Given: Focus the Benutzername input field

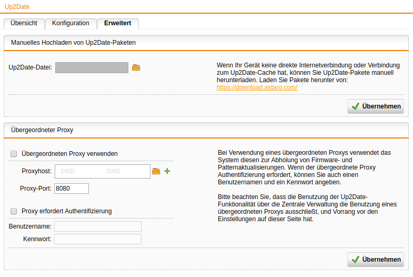Looking at the screenshot, I should pyautogui.click(x=98, y=226).
